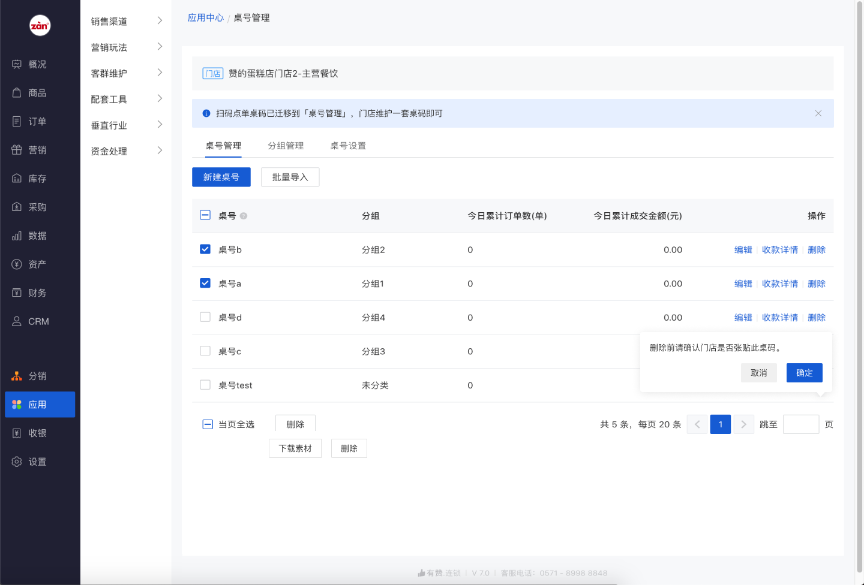Click 删除 button next to 下载素材
Screen dimensions: 864x585
[349, 448]
